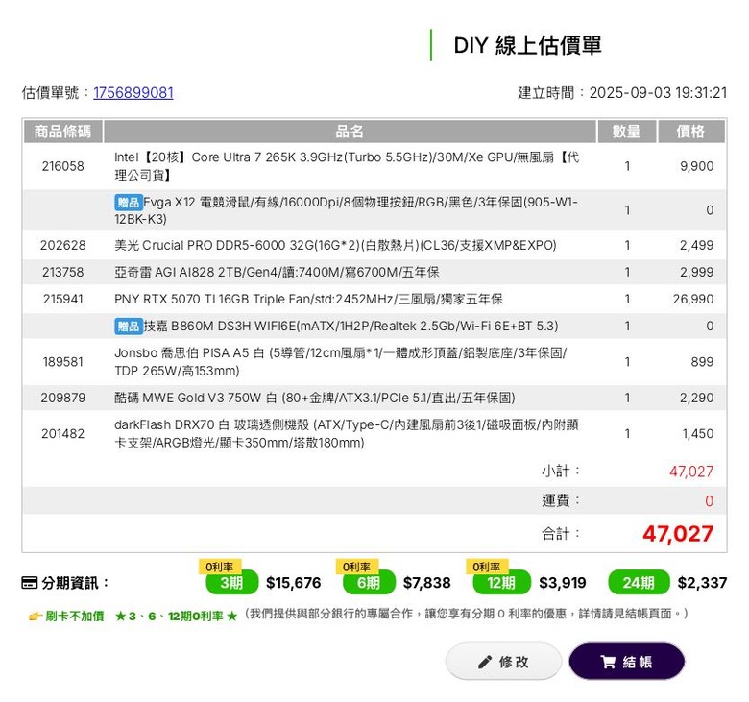Image resolution: width=749 pixels, height=702 pixels.
Task: Click the 分期資訊 label
Action: coord(75,583)
